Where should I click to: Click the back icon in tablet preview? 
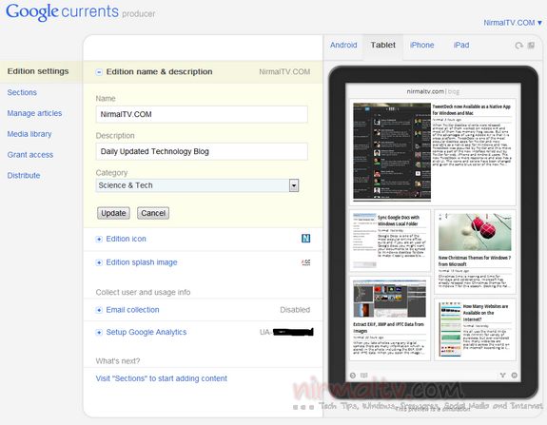pyautogui.click(x=353, y=376)
